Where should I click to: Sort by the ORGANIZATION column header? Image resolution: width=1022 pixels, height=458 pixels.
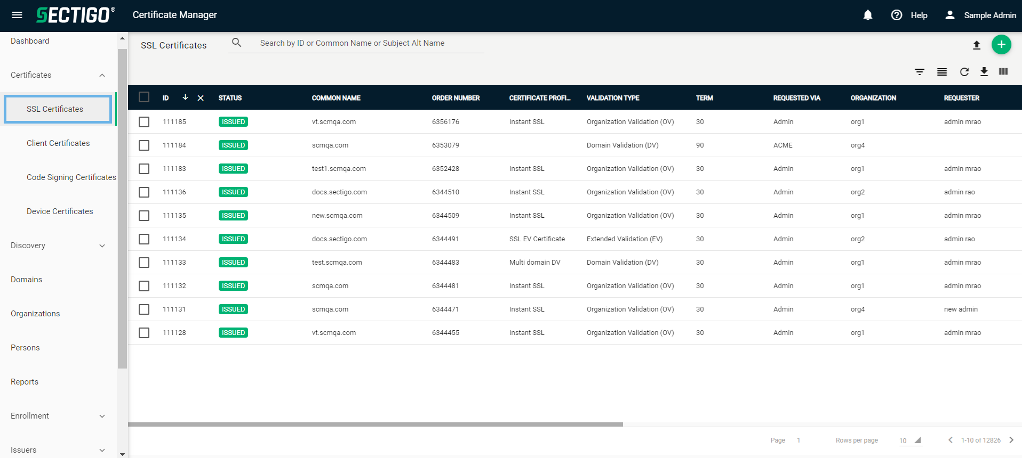tap(873, 98)
